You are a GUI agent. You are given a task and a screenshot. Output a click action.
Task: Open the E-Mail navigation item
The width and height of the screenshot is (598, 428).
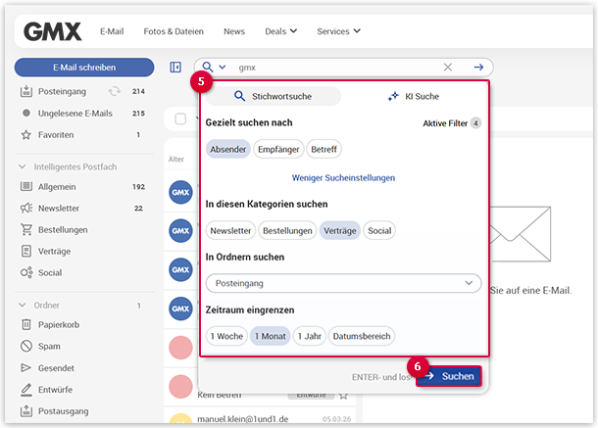coord(112,31)
